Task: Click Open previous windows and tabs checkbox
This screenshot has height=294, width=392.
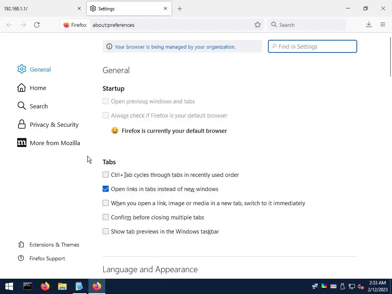Action: coord(106,101)
